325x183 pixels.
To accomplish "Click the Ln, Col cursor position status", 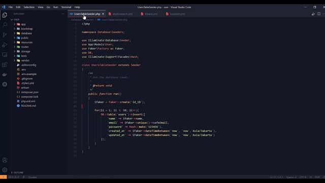I will coord(276,177).
